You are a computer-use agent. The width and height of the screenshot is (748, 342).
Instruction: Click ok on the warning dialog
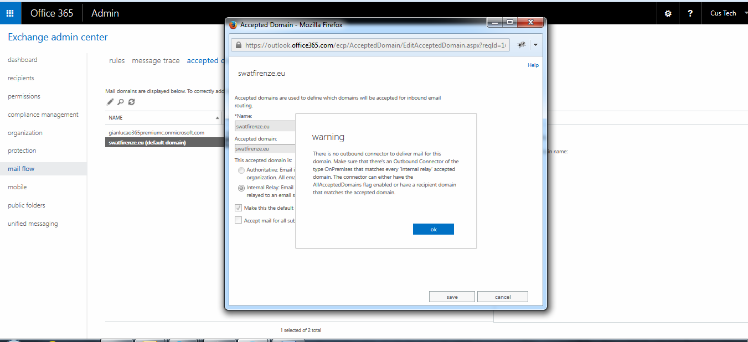[x=434, y=229]
